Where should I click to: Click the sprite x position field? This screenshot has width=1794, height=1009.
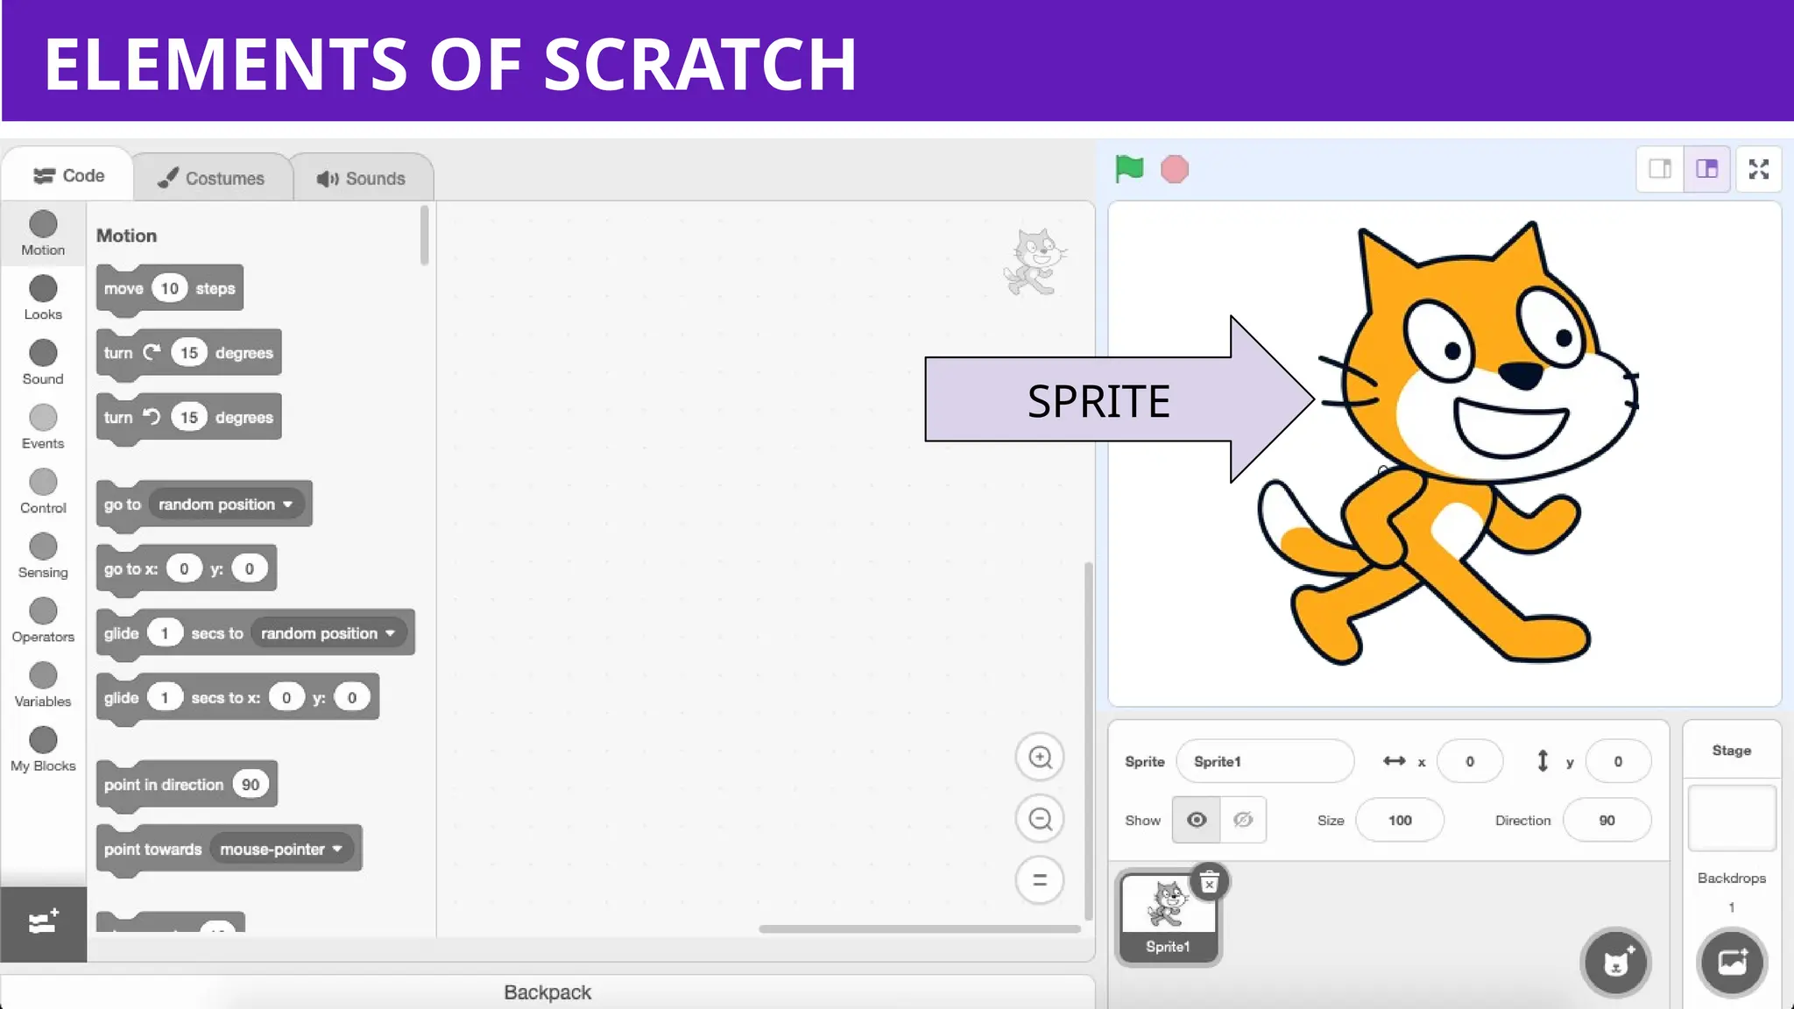click(x=1470, y=761)
